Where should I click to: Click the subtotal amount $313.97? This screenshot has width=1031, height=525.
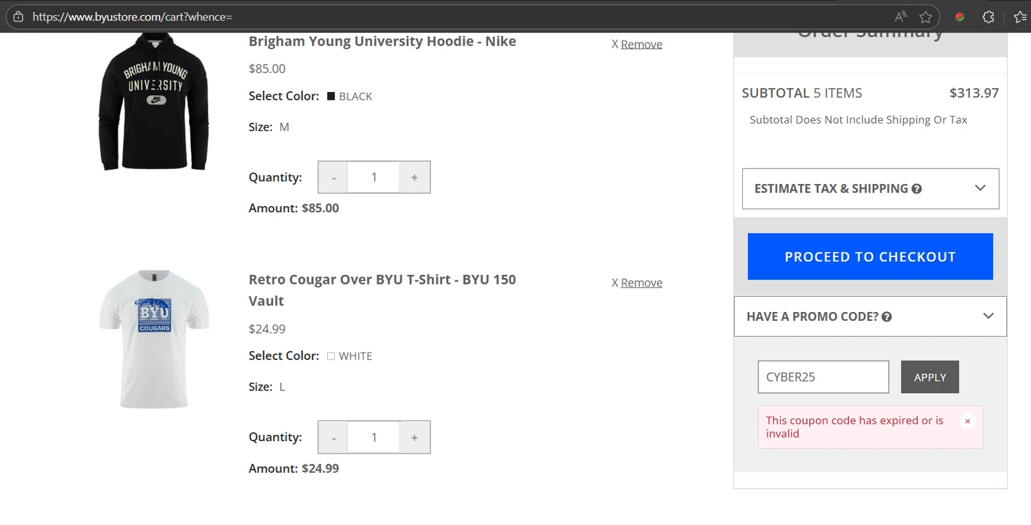coord(974,93)
